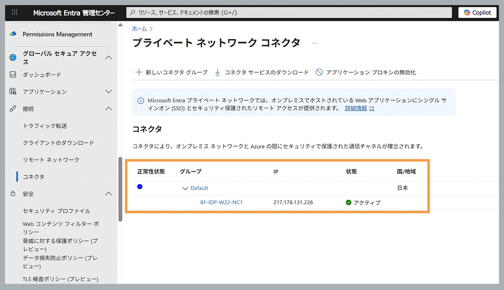Select コネクタ in the sidebar navigation
This screenshot has height=290, width=504.
[34, 176]
